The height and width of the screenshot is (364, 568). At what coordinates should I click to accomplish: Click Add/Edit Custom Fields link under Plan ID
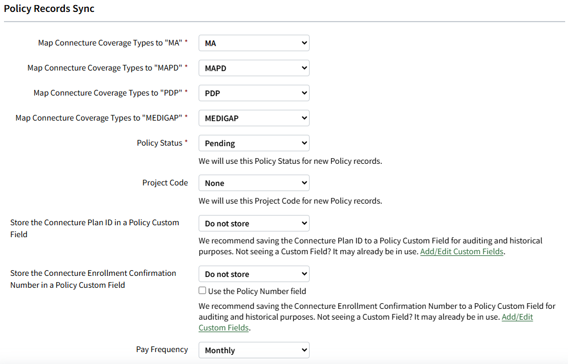(x=462, y=251)
